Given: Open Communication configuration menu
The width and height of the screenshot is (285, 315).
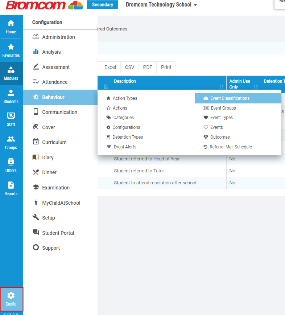Looking at the screenshot, I should [x=61, y=112].
